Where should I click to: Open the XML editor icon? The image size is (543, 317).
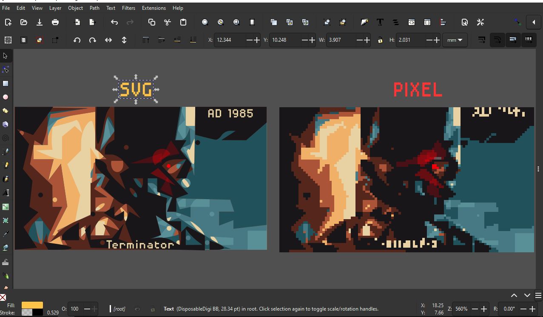[411, 22]
